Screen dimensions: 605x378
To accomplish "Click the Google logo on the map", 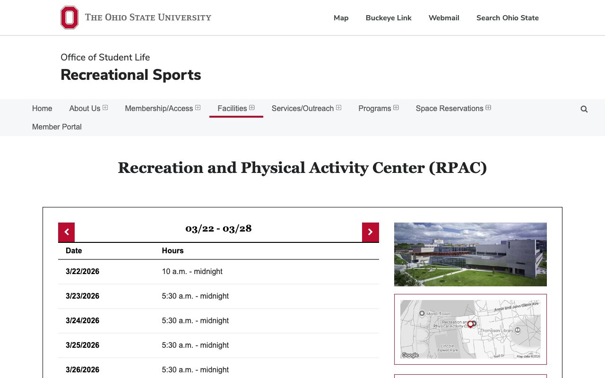I will 410,355.
